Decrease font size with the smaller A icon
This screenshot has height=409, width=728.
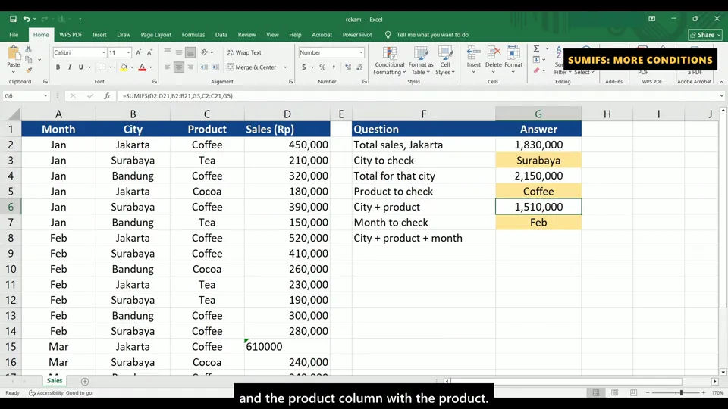pyautogui.click(x=149, y=52)
